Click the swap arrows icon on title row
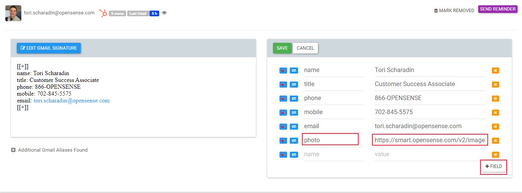The height and width of the screenshot is (193, 522). tap(294, 85)
